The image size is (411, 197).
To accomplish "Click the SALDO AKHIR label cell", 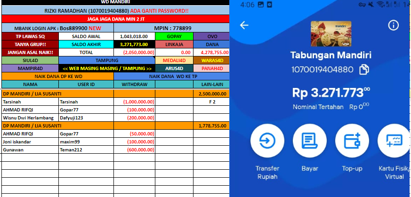I will 86,45.
